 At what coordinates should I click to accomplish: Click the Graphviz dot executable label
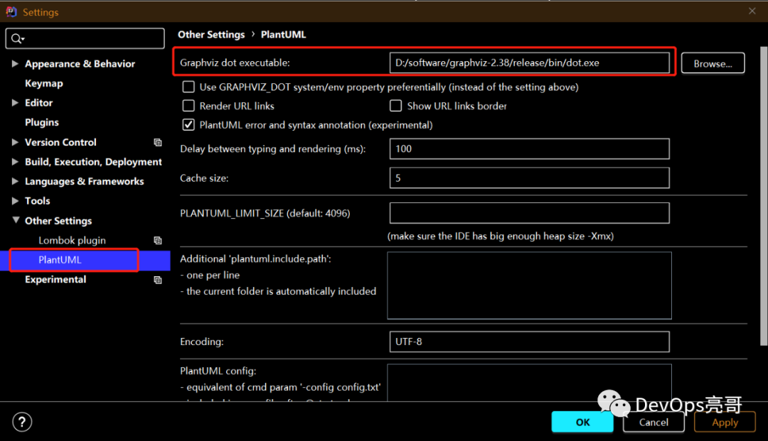click(235, 62)
